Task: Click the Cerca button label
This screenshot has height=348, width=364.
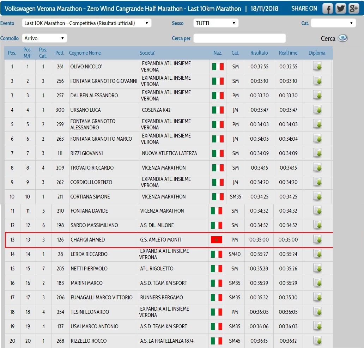Action: (328, 38)
